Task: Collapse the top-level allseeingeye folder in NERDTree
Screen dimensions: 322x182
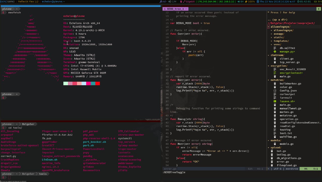Action: click(x=269, y=27)
